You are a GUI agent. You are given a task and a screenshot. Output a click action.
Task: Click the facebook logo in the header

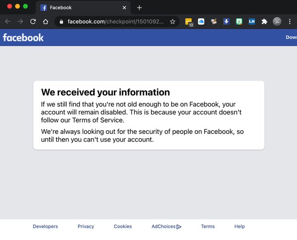click(x=23, y=38)
